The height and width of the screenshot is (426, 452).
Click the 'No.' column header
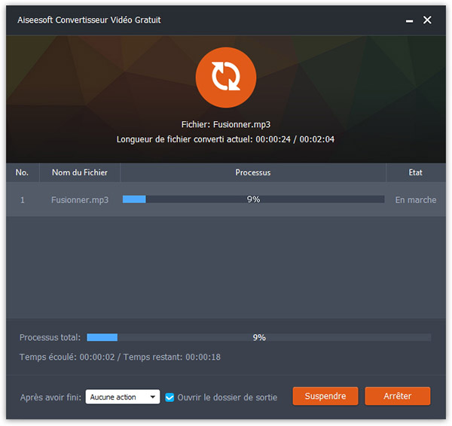(22, 172)
